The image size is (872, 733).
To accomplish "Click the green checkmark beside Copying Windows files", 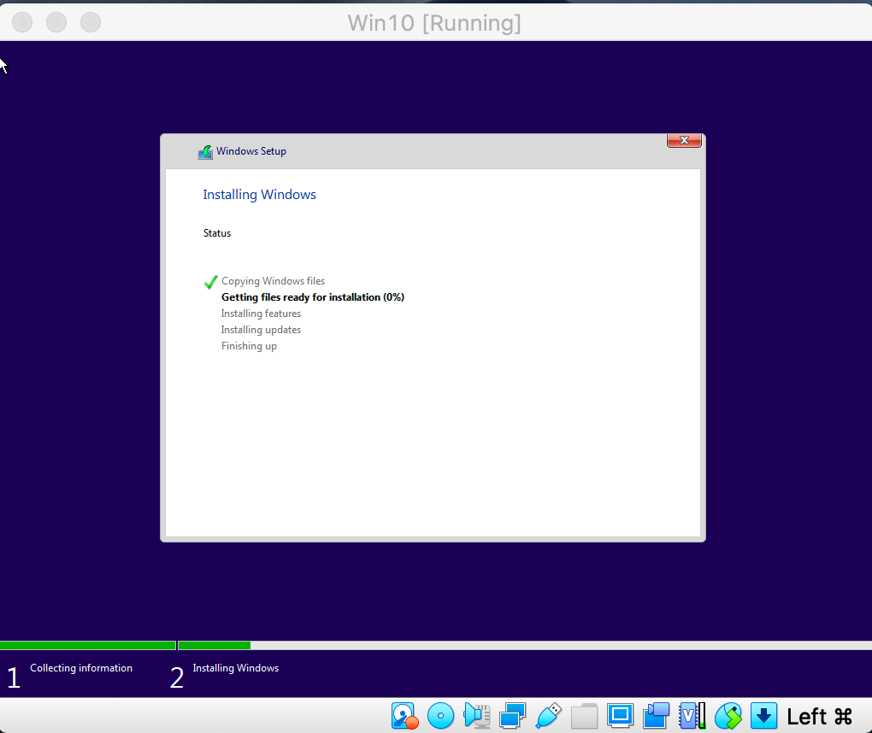I will 211,282.
